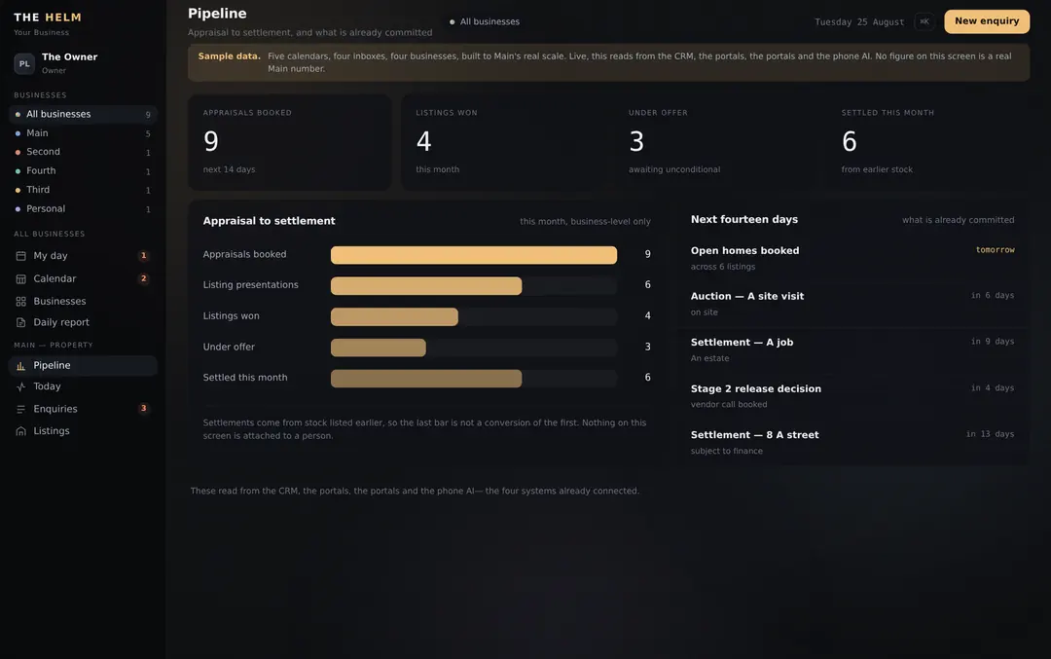Viewport: 1051px width, 659px height.
Task: Open the Listings won stat card
Action: click(x=503, y=142)
